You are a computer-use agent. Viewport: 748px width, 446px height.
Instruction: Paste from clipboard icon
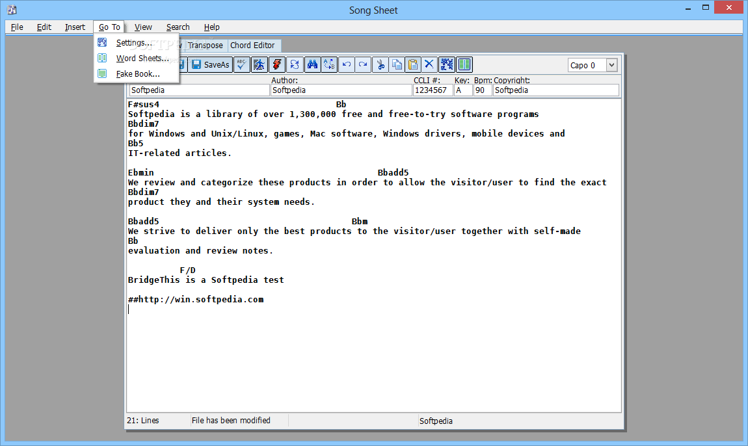[412, 65]
